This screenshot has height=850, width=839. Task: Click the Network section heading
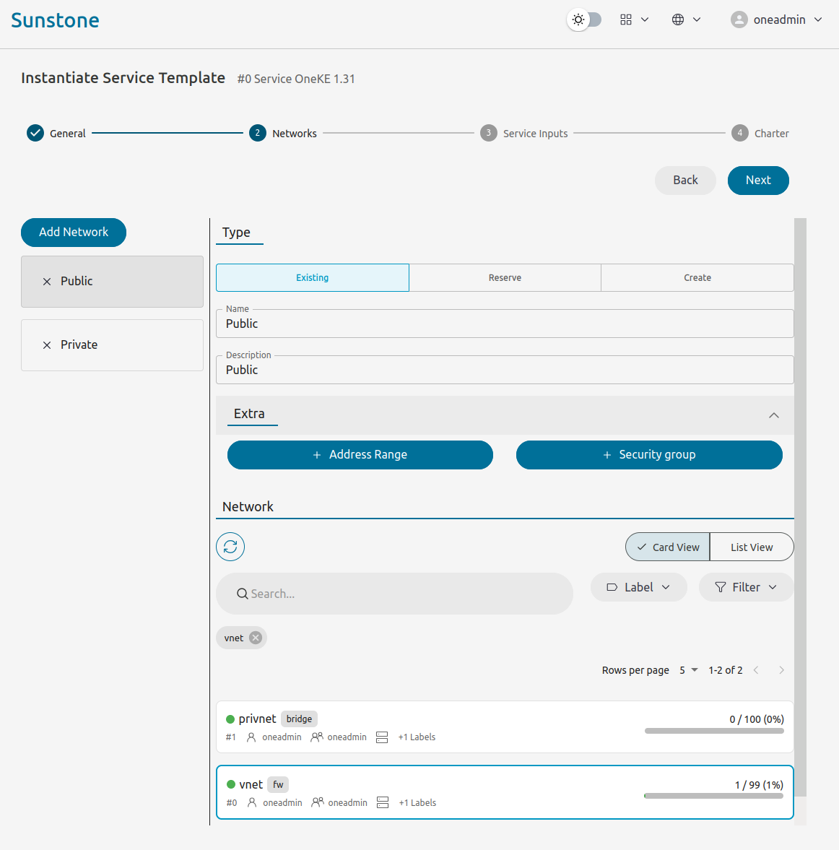(x=248, y=507)
